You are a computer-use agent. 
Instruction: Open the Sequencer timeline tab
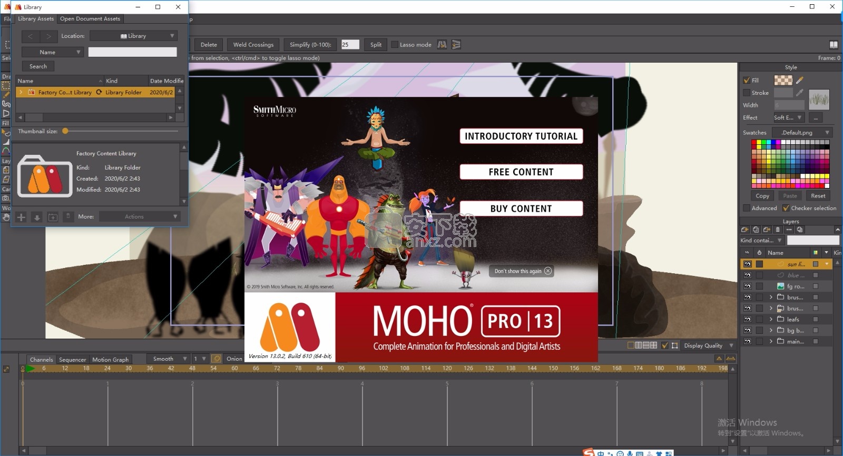72,360
